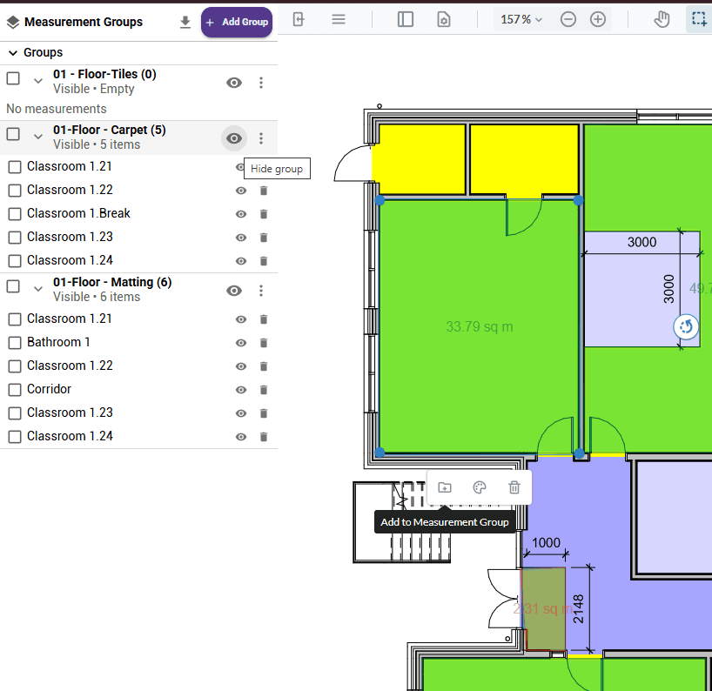Screen dimensions: 712x691
Task: Open more options for 01-Floor - Carpet group
Action: click(260, 138)
